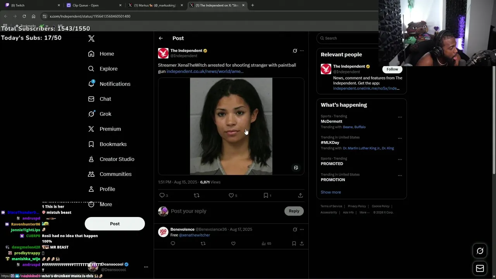The height and width of the screenshot is (279, 496).
Task: Expand the More footer options
Action: pyautogui.click(x=364, y=212)
